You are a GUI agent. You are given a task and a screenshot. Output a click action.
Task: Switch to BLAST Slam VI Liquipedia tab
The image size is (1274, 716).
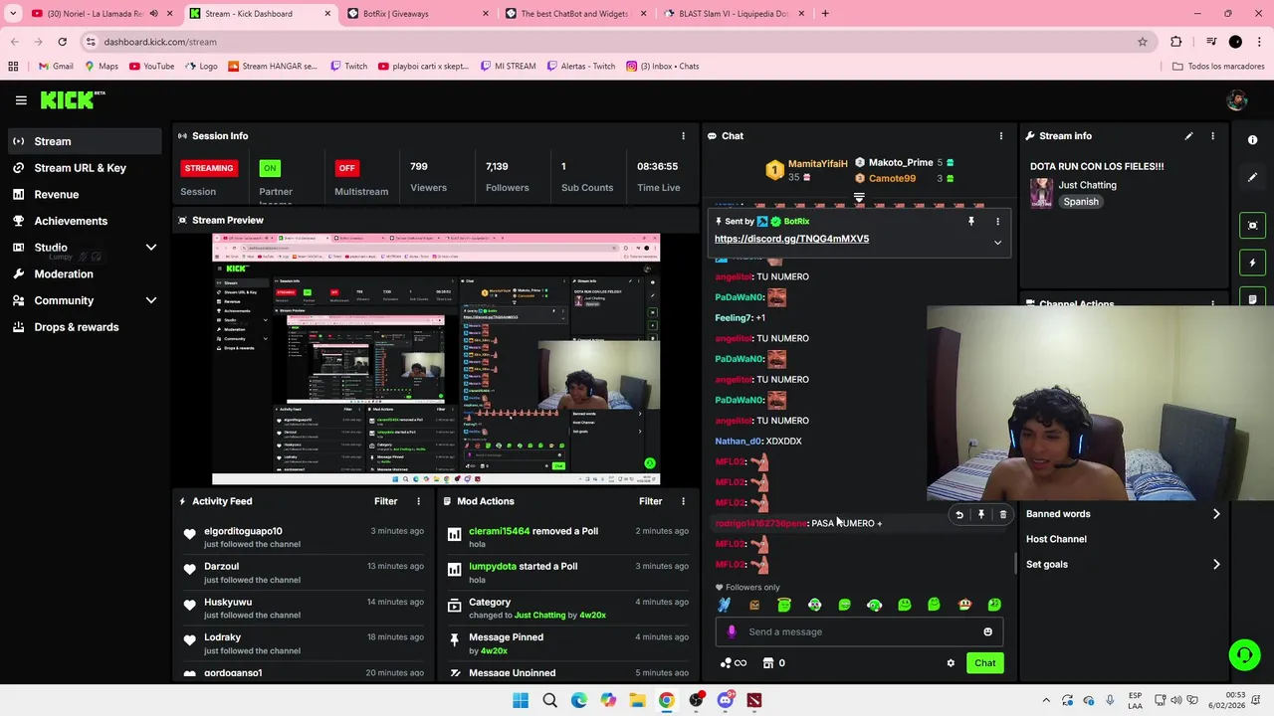[x=735, y=14]
